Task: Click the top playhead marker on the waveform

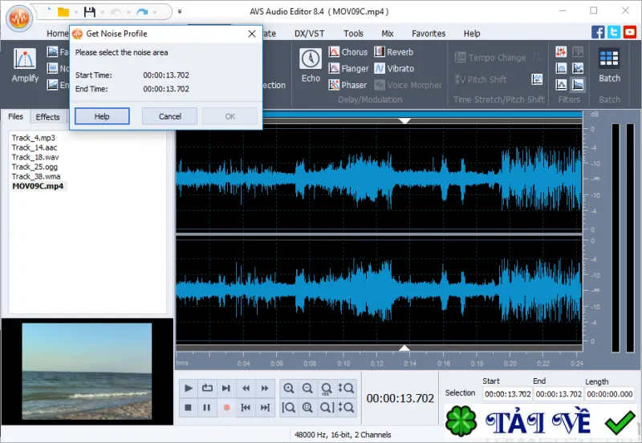Action: tap(404, 121)
